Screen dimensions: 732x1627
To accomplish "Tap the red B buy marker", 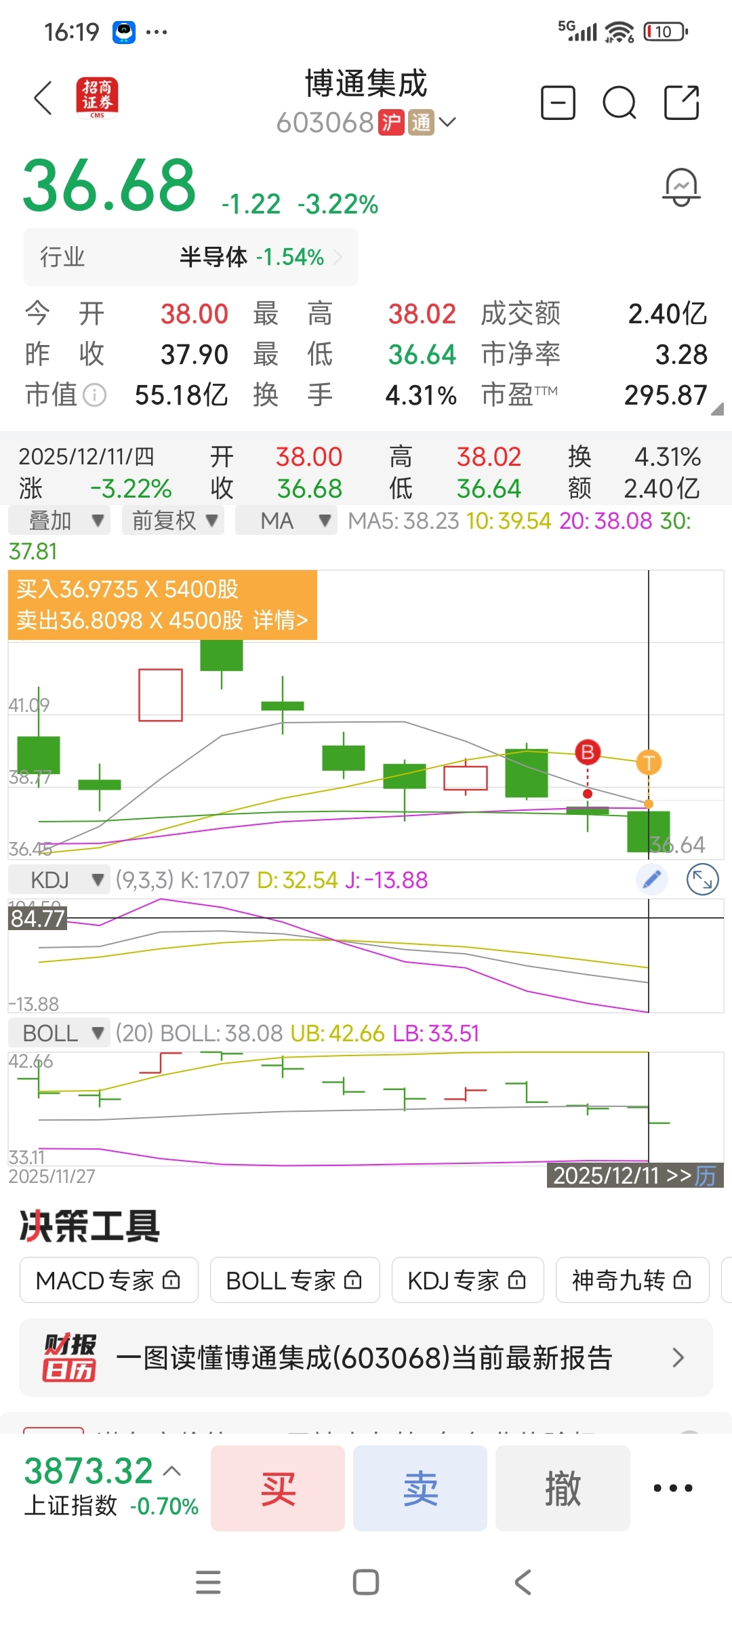I will point(588,751).
